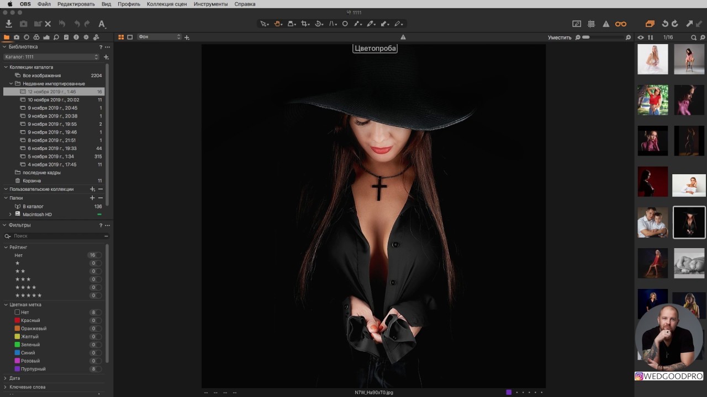This screenshot has height=397, width=707.
Task: Open the Каталог: 1111 dropdown
Action: pyautogui.click(x=51, y=57)
